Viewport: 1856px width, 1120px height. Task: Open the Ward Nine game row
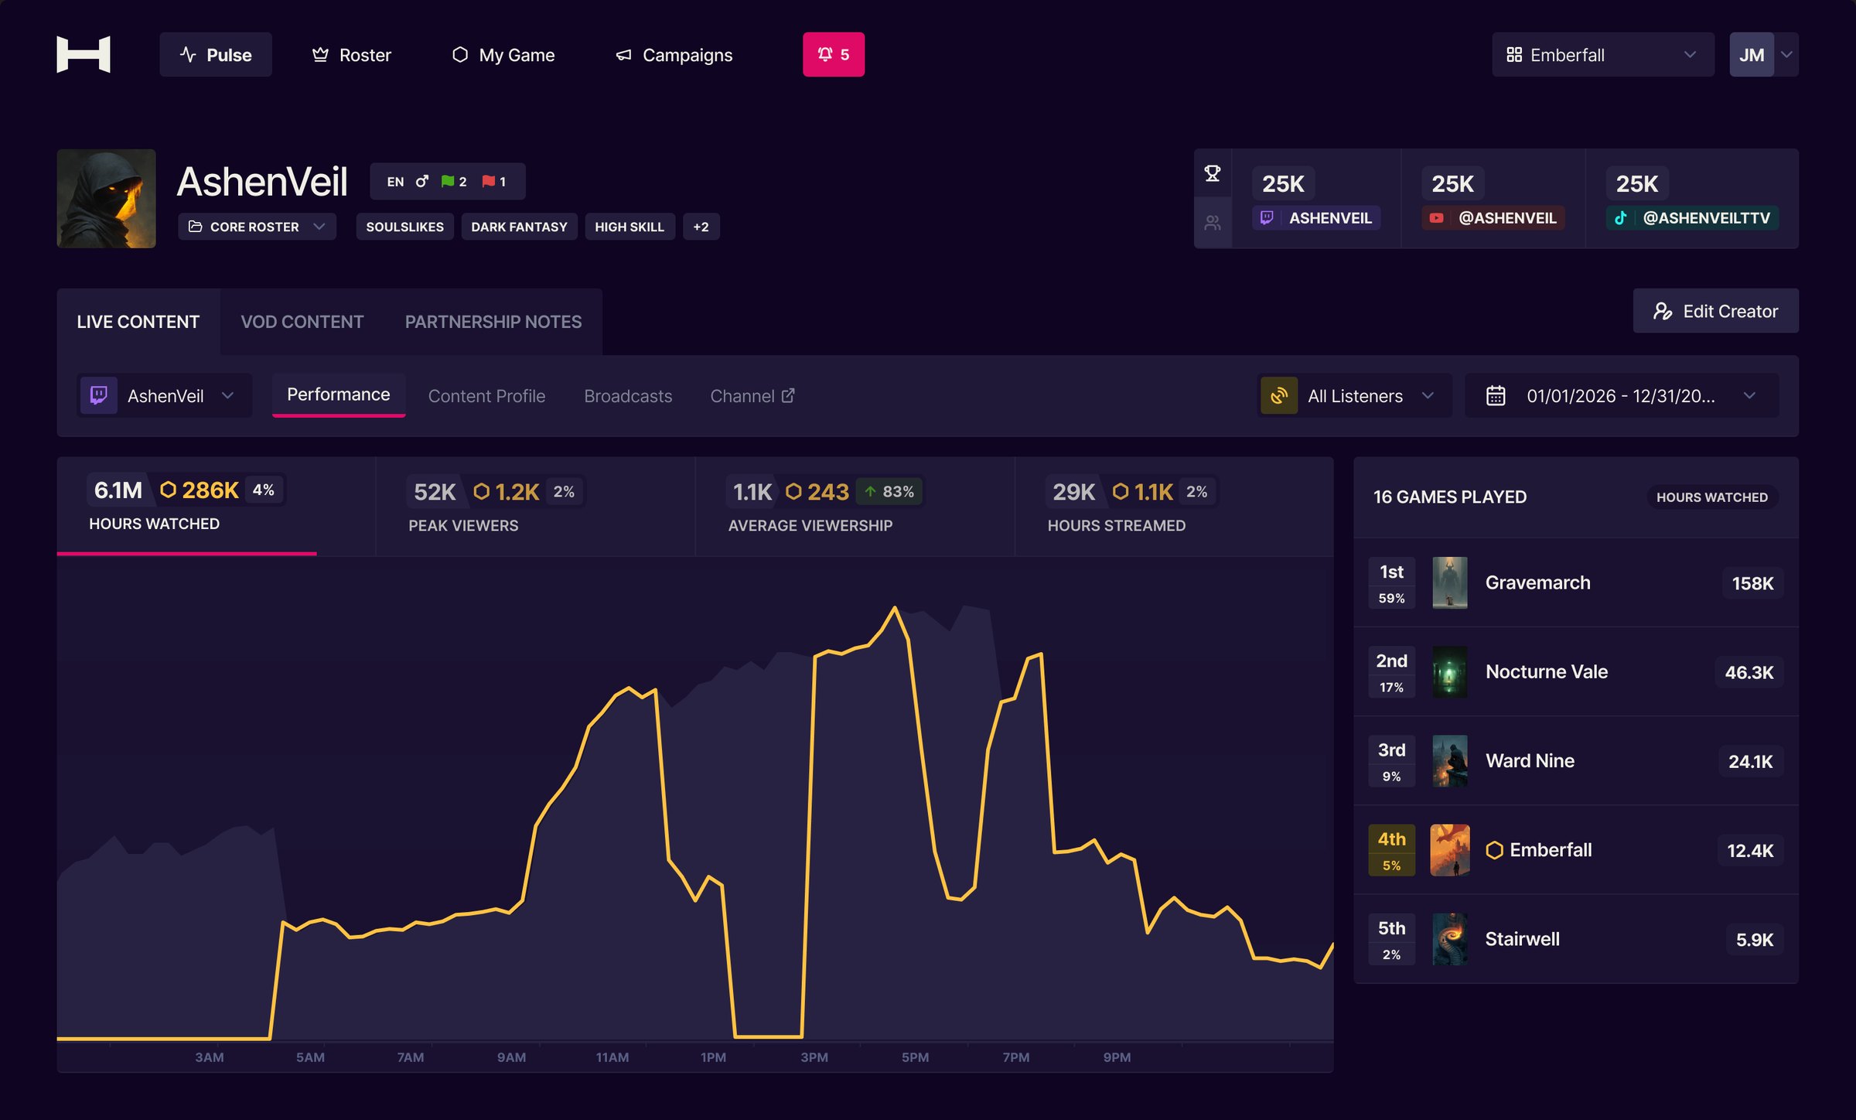[x=1576, y=761]
